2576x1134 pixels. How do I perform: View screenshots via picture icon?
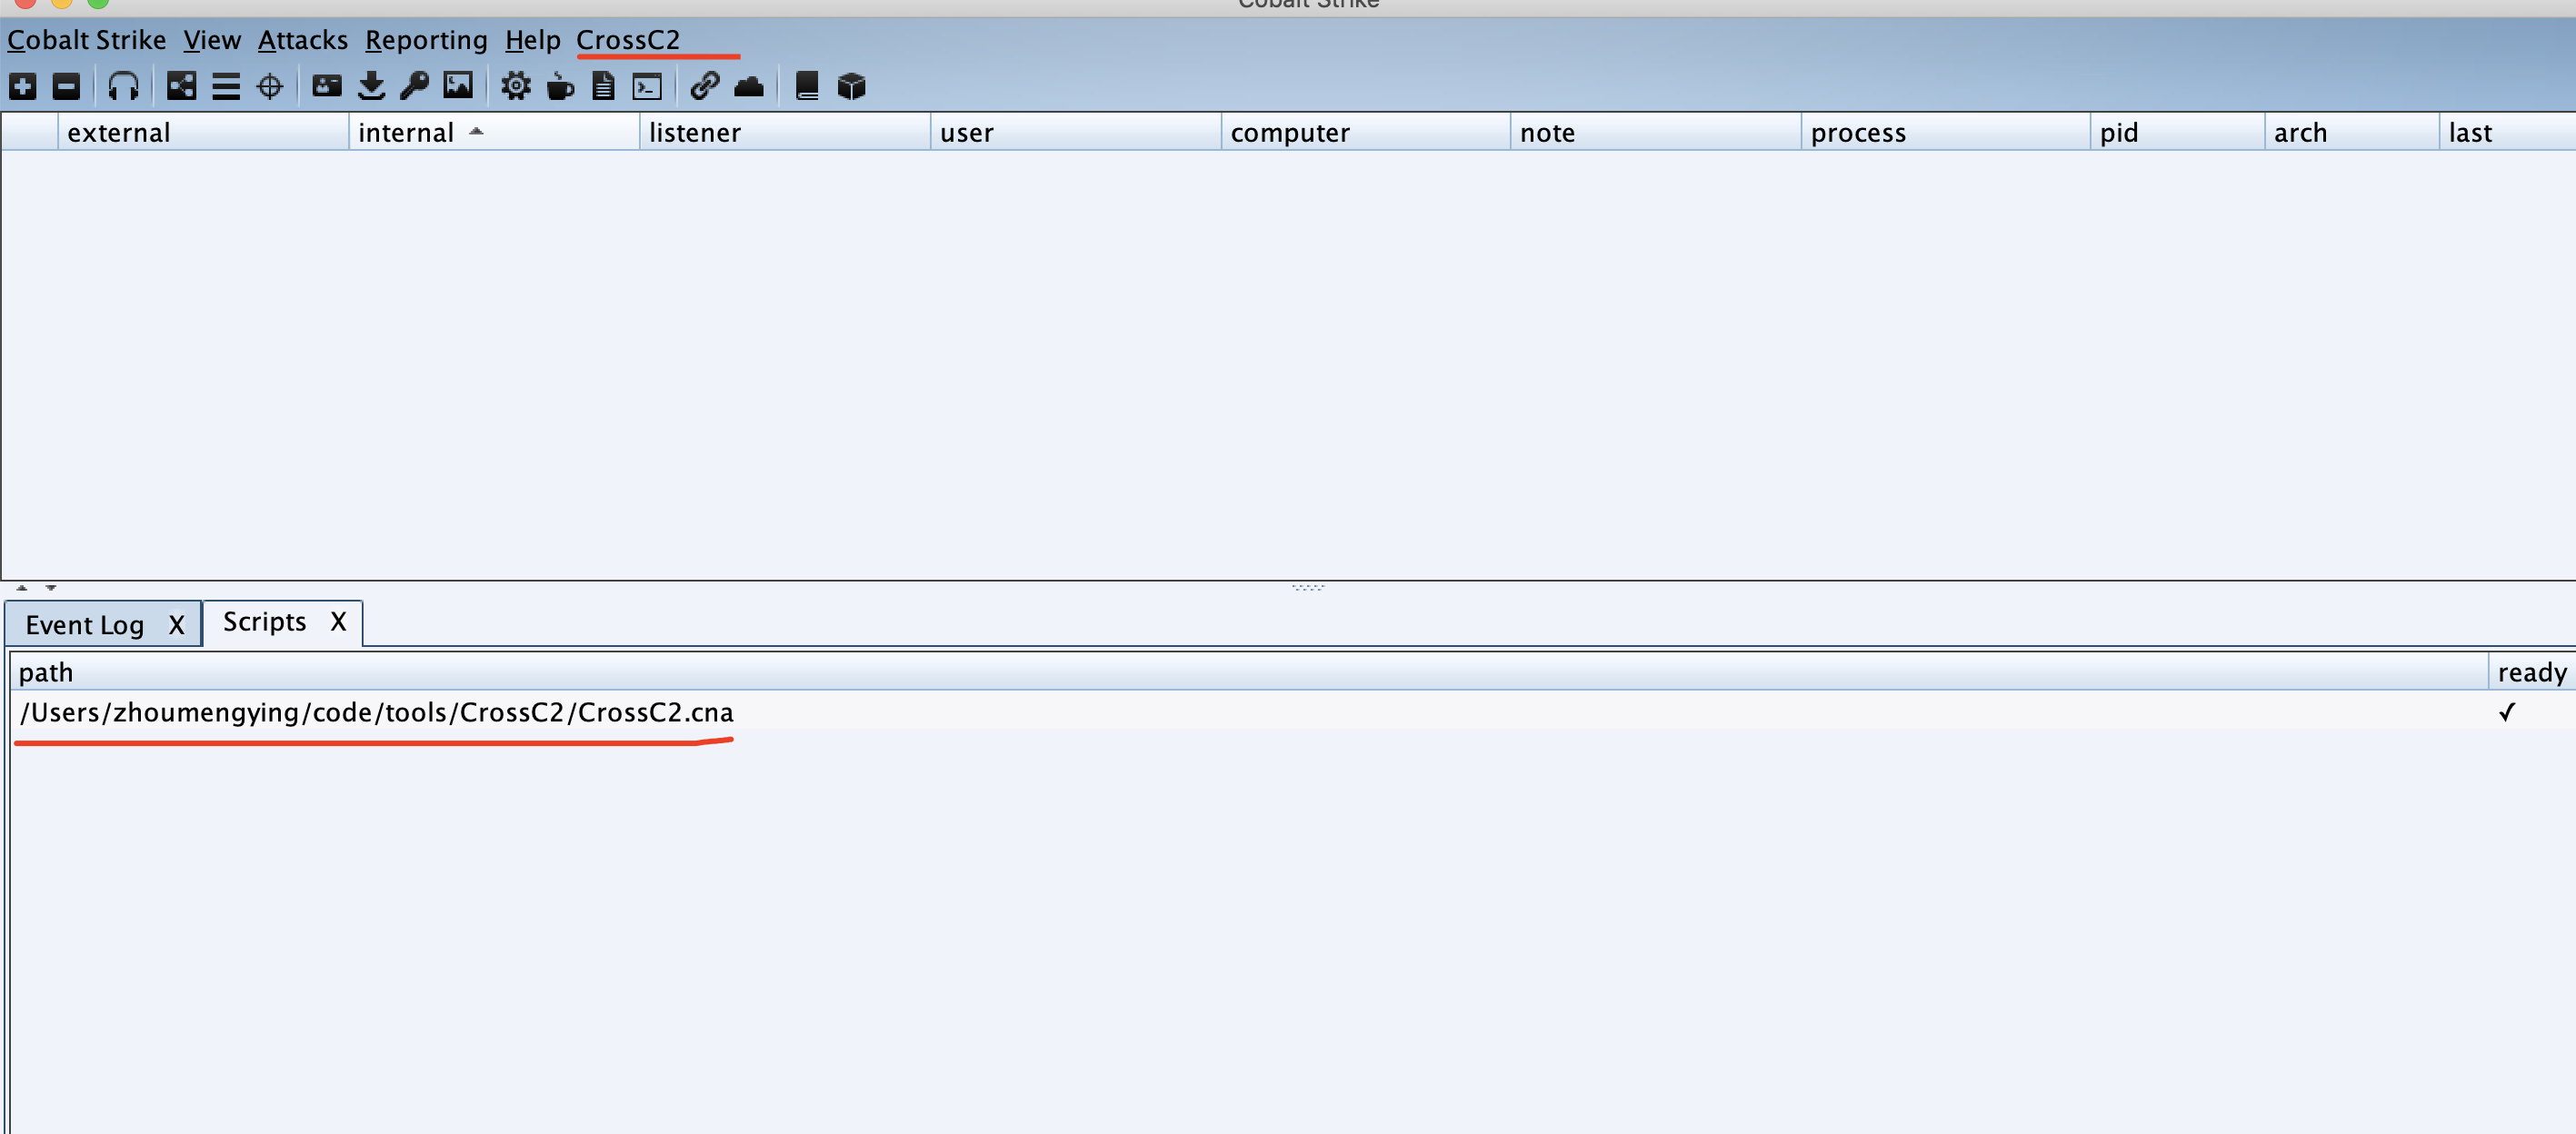coord(458,87)
